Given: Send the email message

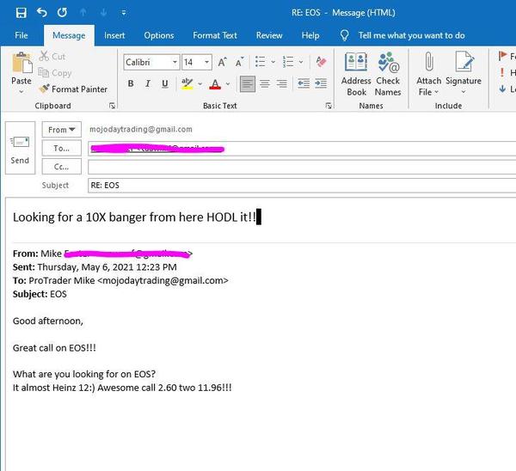Looking at the screenshot, I should coord(20,147).
